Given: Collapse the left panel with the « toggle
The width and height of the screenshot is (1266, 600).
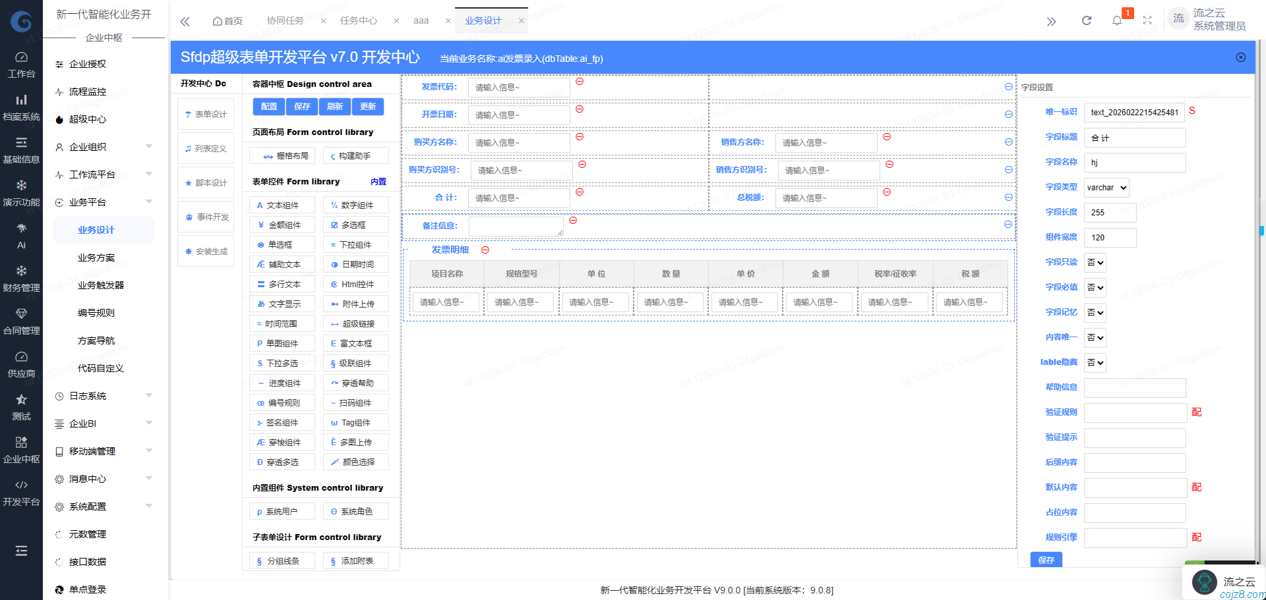Looking at the screenshot, I should point(185,20).
